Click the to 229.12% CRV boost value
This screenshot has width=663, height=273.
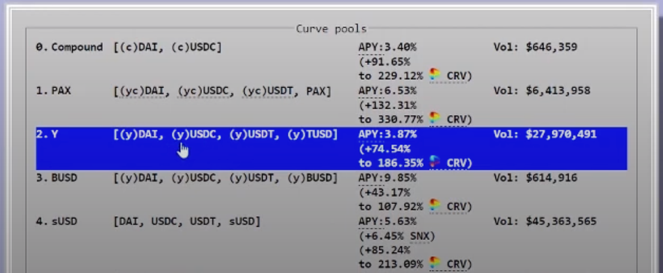[x=391, y=76]
